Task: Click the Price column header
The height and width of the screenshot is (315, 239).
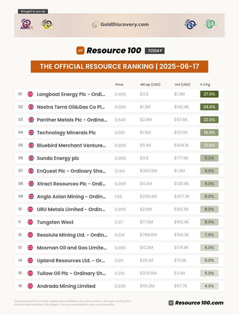Action: (x=119, y=84)
